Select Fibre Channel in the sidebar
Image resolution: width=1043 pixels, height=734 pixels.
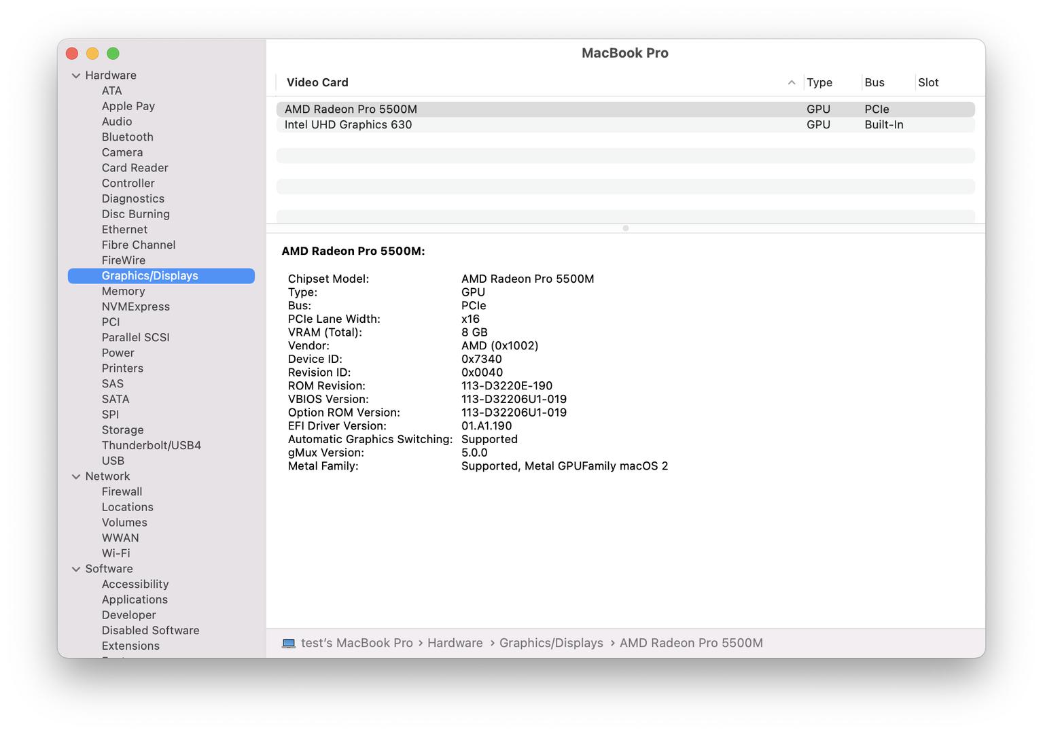(x=139, y=245)
